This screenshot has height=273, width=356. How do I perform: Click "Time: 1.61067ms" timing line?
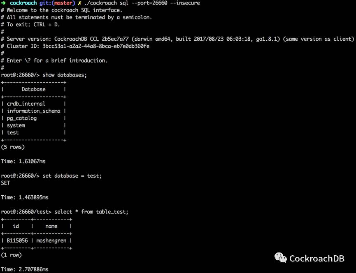point(23,162)
